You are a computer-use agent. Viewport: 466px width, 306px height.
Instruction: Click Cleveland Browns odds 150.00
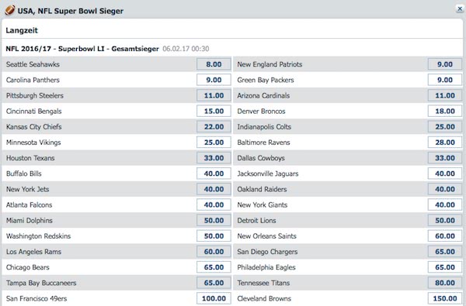point(445,298)
